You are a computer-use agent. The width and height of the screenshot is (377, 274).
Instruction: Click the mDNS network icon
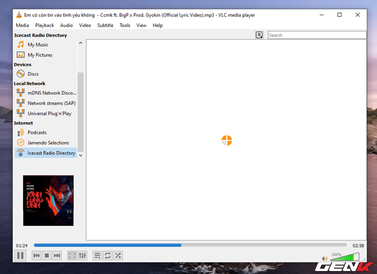click(21, 93)
